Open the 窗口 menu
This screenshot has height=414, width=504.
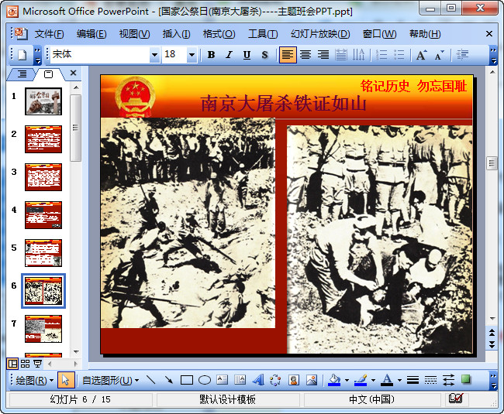pyautogui.click(x=379, y=34)
